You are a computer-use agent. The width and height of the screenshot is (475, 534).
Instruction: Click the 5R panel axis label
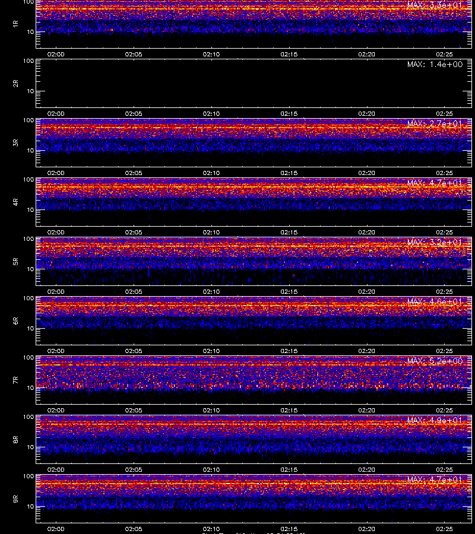15,261
